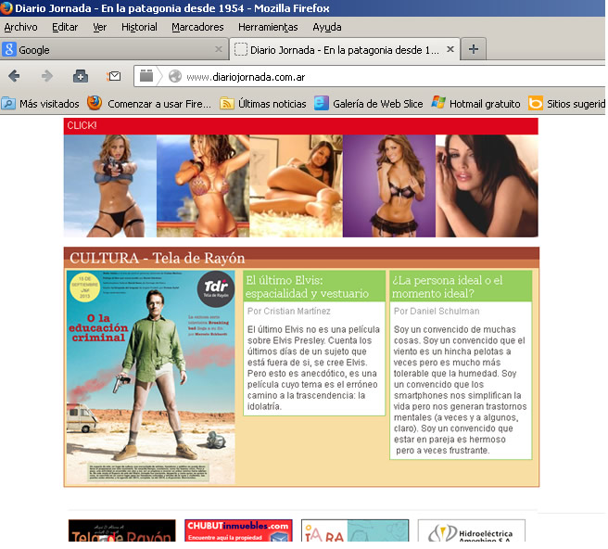
Task: Open the Ayuda menu
Action: 327,27
